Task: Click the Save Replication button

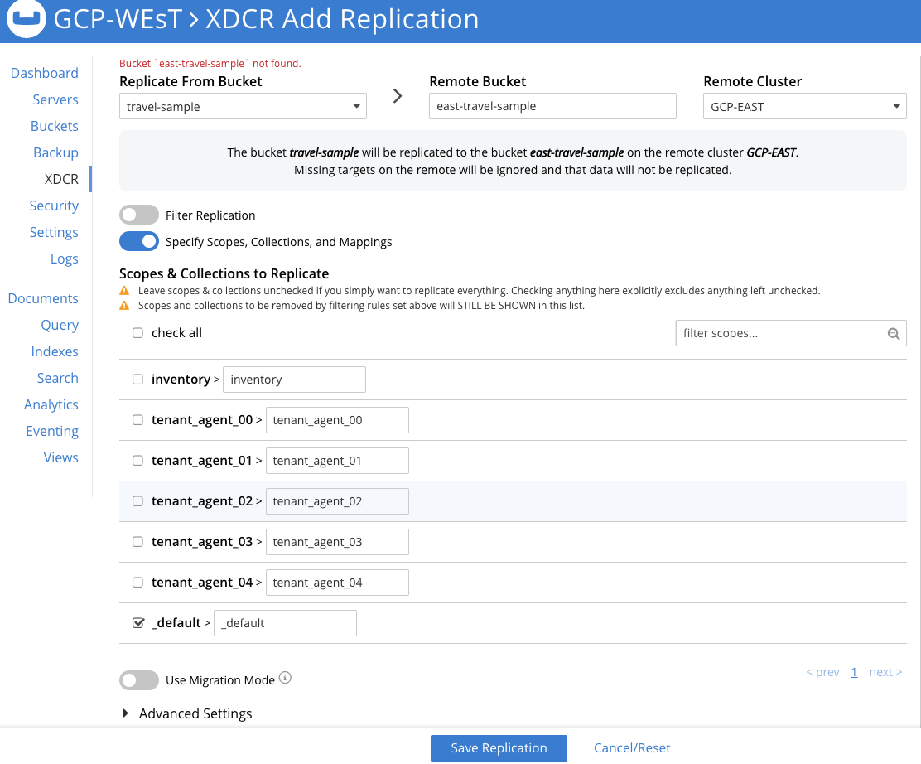Action: [499, 748]
